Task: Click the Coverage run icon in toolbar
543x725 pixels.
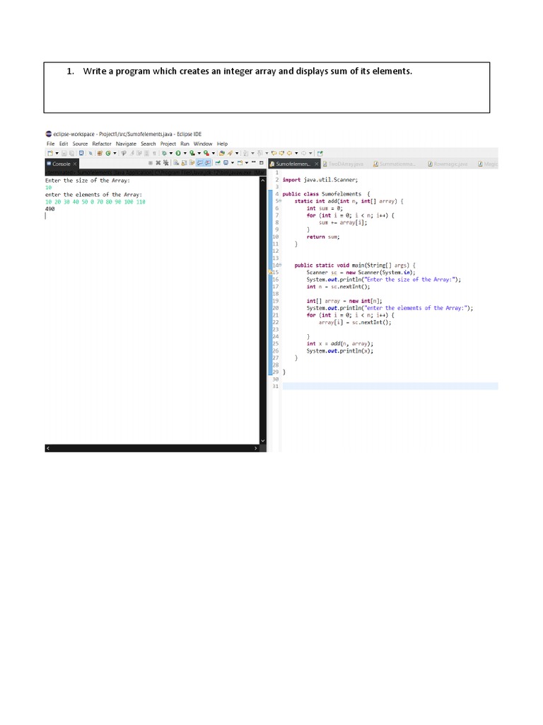Action: 191,152
